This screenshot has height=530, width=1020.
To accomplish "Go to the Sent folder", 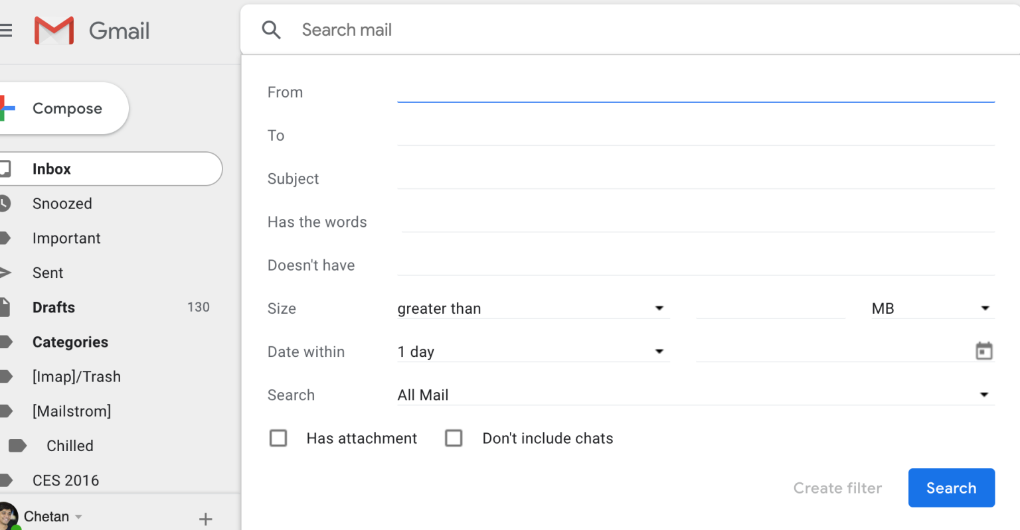I will 48,273.
